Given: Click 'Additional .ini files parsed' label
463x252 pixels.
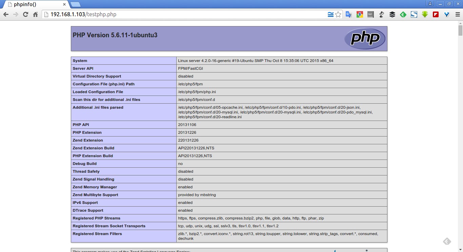Looking at the screenshot, I should point(98,107).
